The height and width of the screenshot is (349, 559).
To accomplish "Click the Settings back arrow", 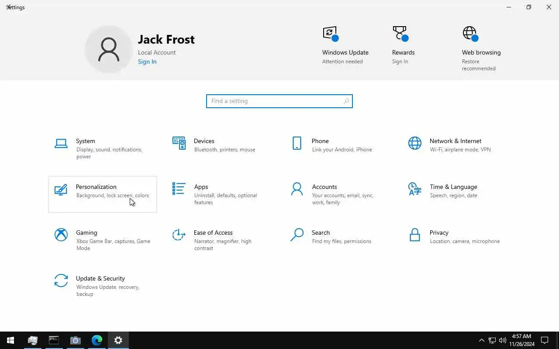I will 9,7.
